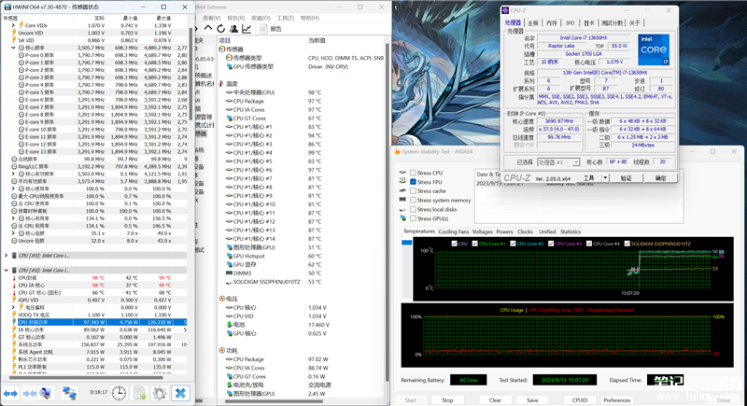747x406 pixels.
Task: Click Clear button in stability test
Action: tap(495, 399)
